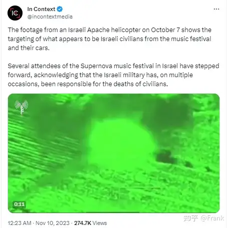Open the In Context profile avatar
Viewport: 230px width, 228px height.
click(15, 13)
